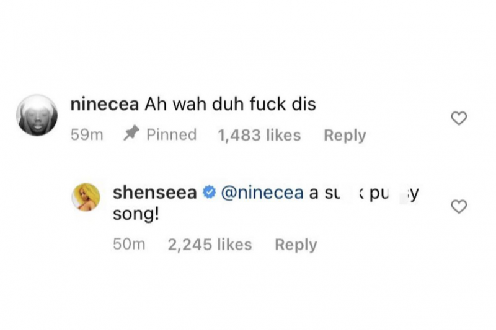Open ninecea's profile picture
This screenshot has height=330, width=496.
[x=37, y=116]
